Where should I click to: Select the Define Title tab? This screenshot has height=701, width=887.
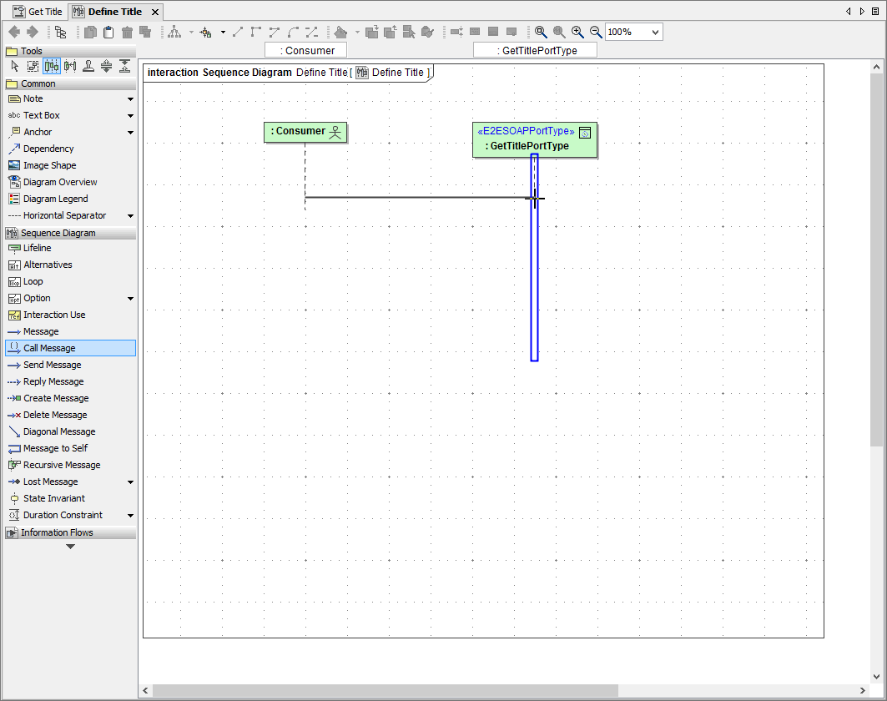coord(114,12)
